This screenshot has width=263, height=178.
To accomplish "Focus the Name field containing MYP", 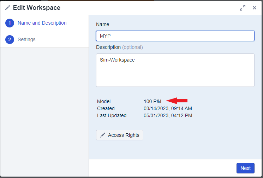I will 175,36.
